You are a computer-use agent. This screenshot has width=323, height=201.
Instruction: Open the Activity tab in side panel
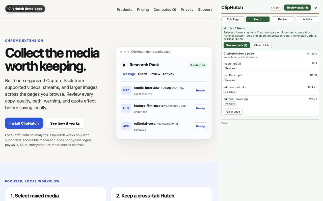pos(307,19)
